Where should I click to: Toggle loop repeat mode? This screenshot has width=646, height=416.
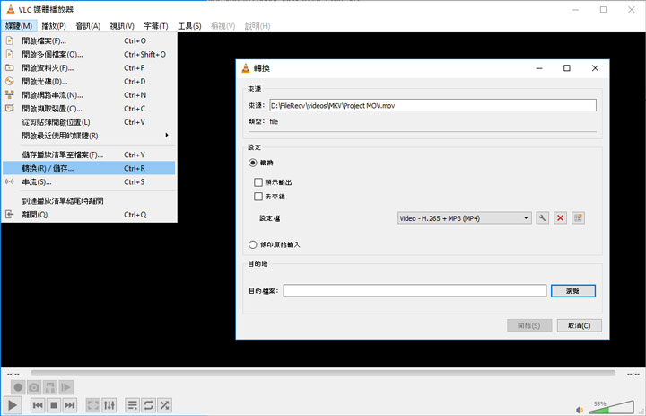click(x=148, y=405)
